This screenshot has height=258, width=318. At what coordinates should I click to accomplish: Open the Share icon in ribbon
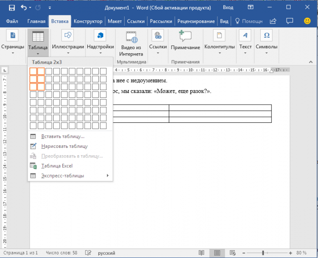[x=273, y=21]
